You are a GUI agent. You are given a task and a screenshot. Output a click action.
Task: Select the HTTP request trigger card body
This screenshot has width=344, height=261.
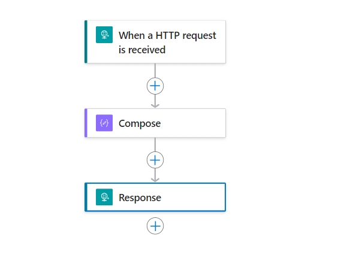pos(155,42)
